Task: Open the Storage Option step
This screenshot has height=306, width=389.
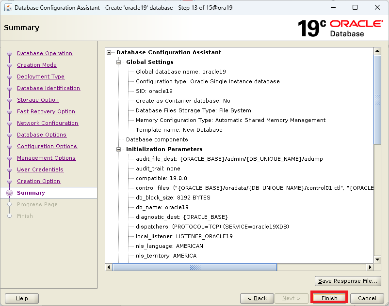Action: (38, 100)
